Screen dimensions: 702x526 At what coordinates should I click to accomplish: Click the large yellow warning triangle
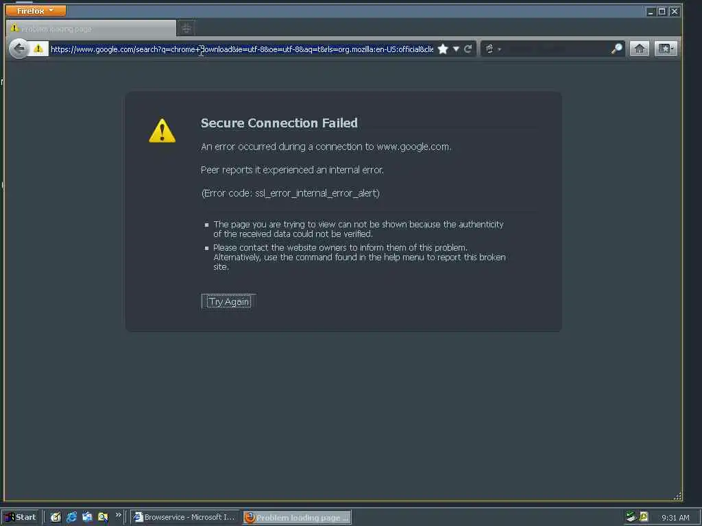coord(162,131)
